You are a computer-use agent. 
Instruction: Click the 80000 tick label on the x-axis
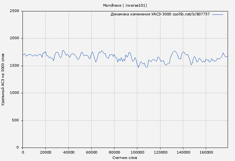pos(114,152)
